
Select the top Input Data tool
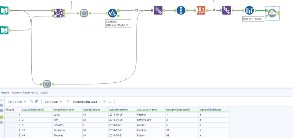(4, 10)
